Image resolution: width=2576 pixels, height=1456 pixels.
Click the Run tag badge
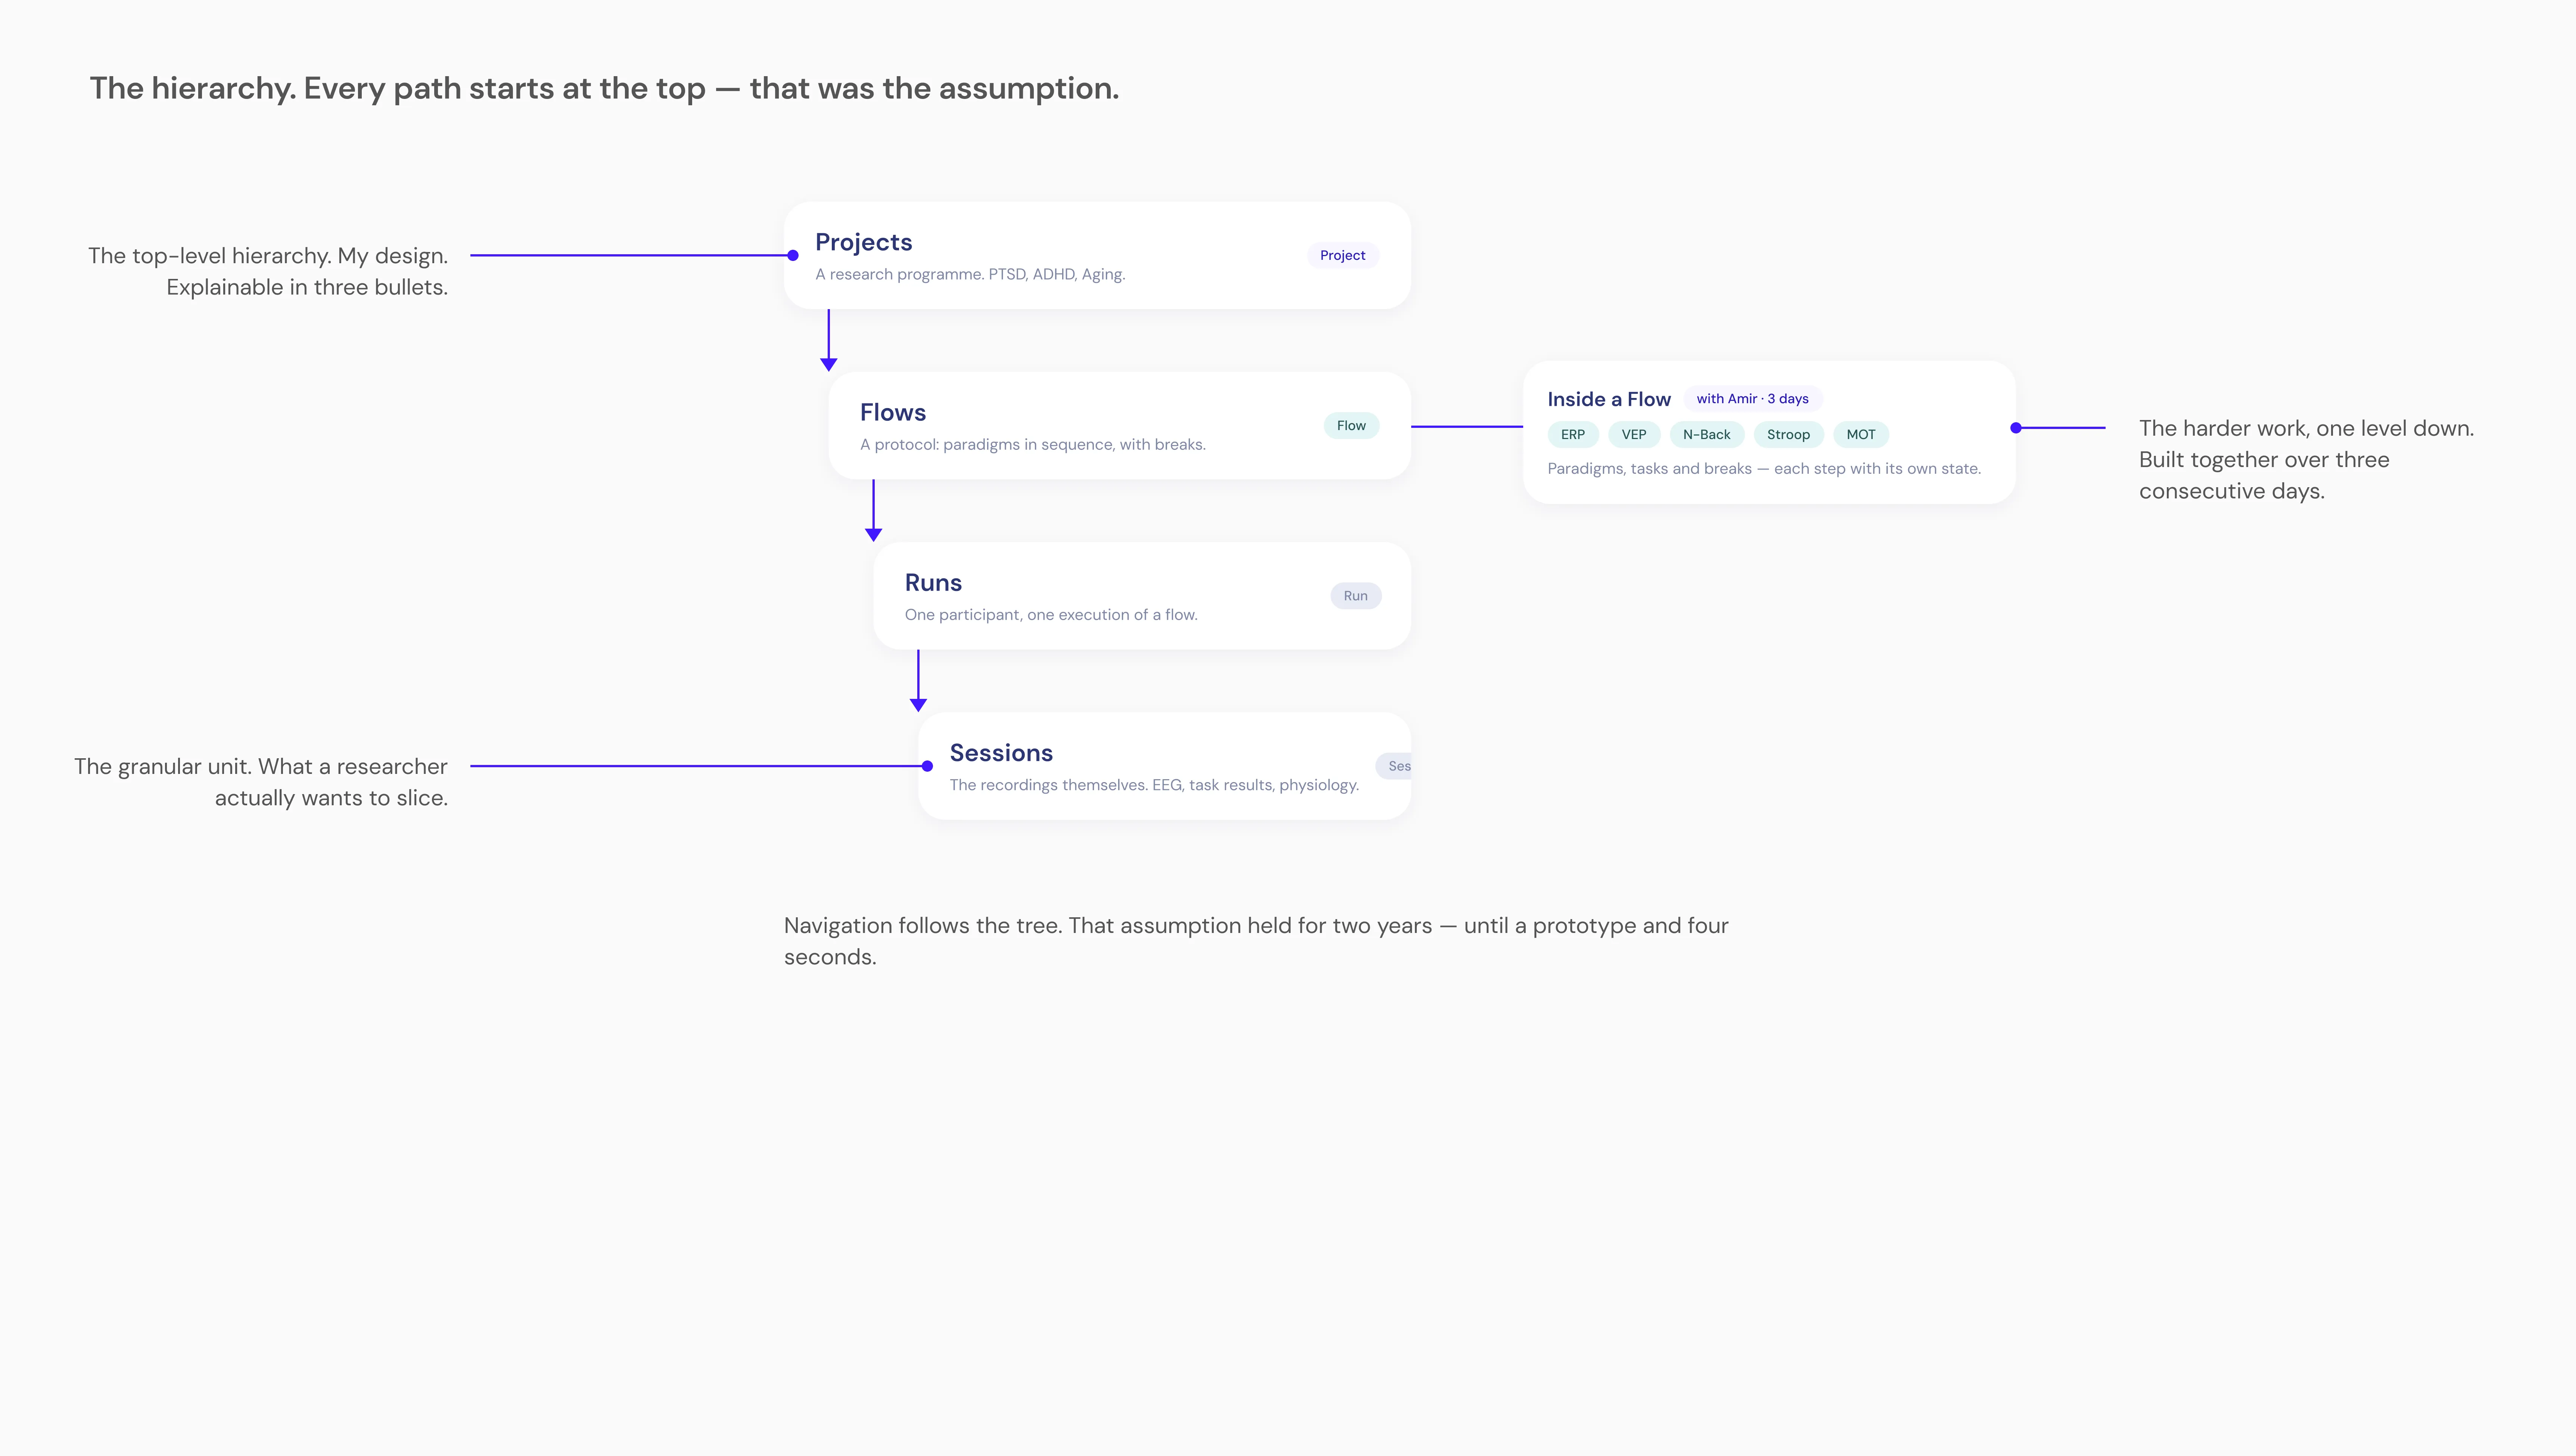tap(1355, 596)
